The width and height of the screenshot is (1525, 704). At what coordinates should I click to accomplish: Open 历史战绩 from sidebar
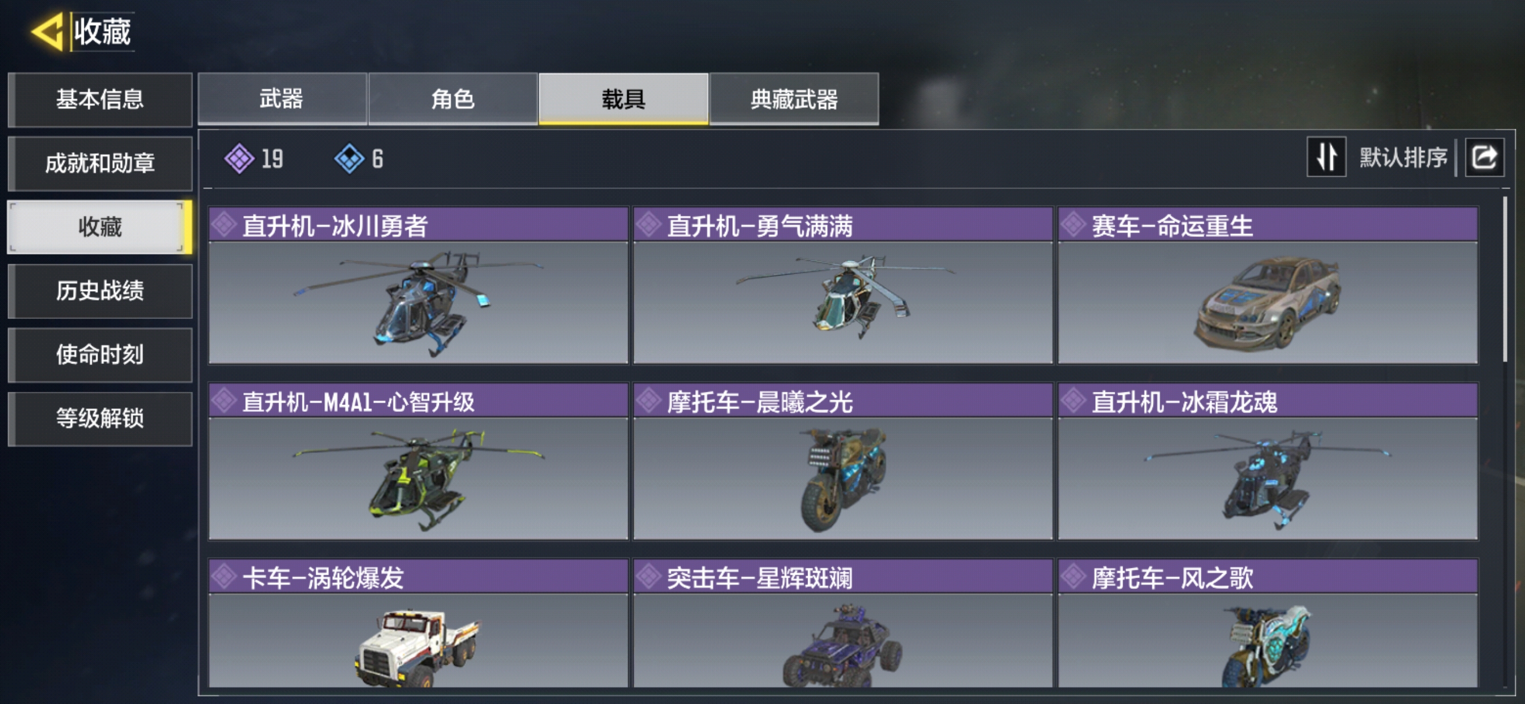click(100, 291)
